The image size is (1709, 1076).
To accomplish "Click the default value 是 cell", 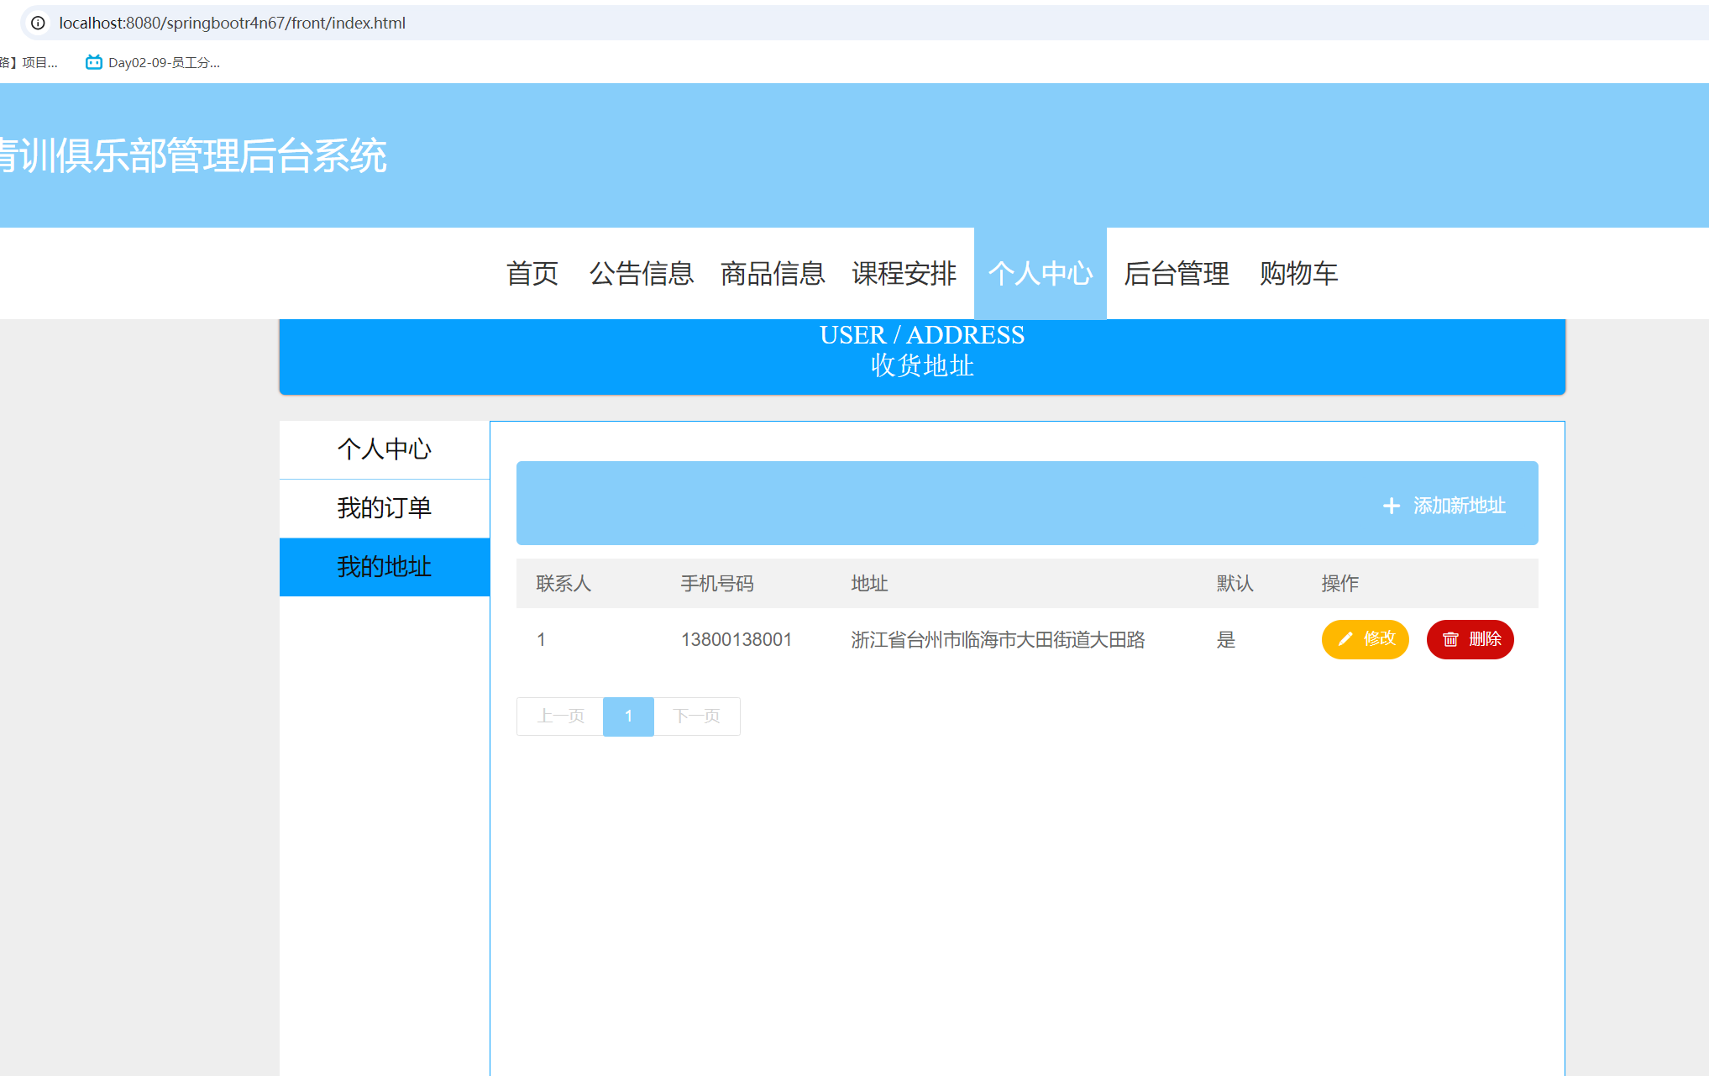I will click(1226, 640).
